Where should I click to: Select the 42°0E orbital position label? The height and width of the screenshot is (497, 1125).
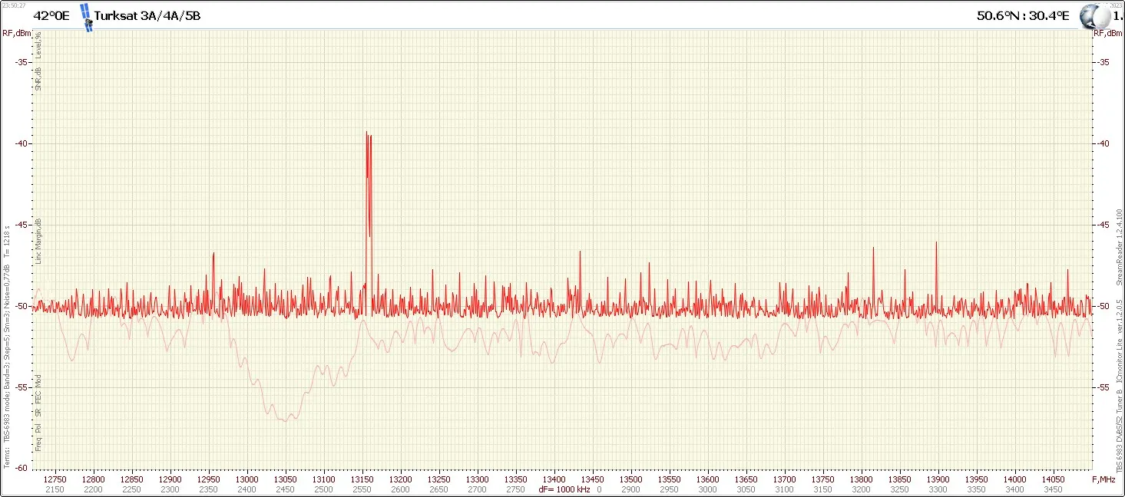[x=51, y=15]
